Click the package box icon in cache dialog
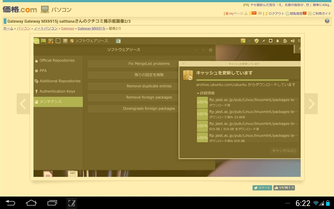This screenshot has height=209, width=334. tap(188, 75)
